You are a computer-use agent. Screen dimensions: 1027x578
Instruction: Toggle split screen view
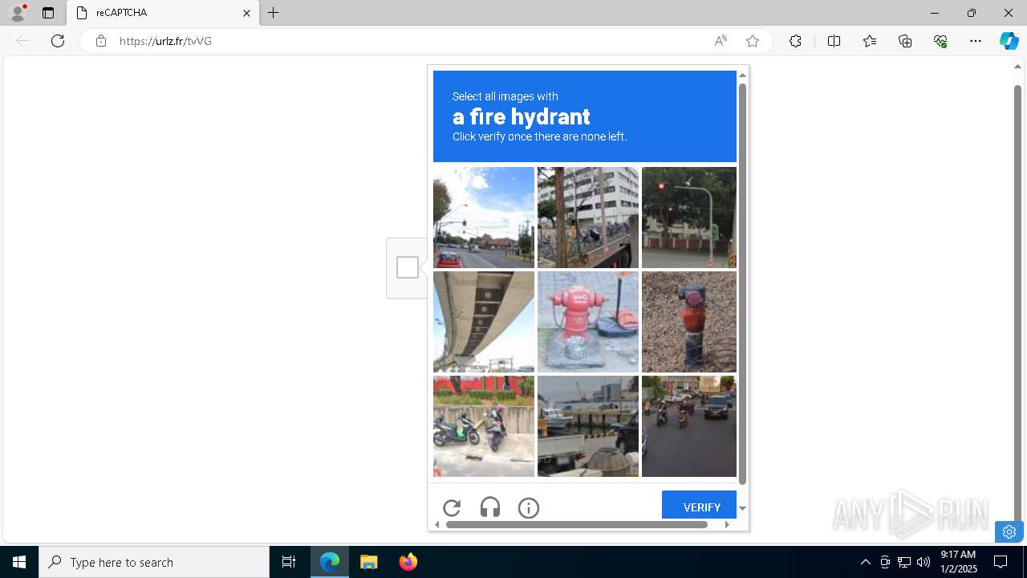click(x=834, y=41)
